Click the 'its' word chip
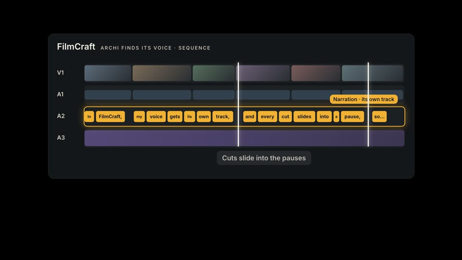The width and height of the screenshot is (462, 260). pyautogui.click(x=190, y=117)
